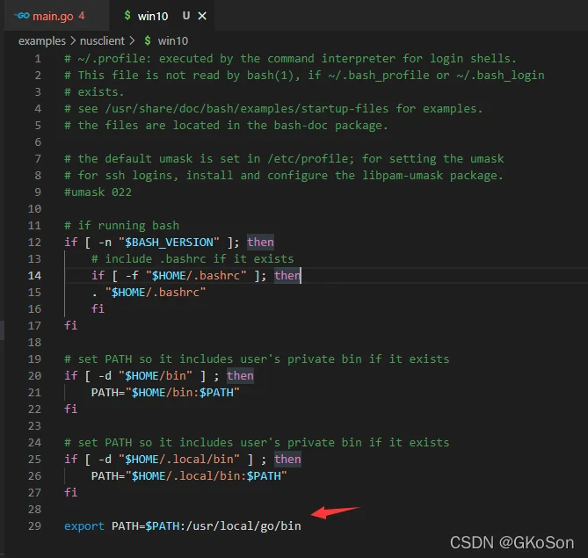Click the breadcrumb shell icon beside win10
The height and width of the screenshot is (558, 588).
coord(148,41)
